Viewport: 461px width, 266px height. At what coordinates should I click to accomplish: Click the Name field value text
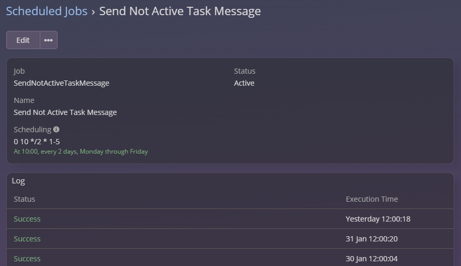[65, 112]
